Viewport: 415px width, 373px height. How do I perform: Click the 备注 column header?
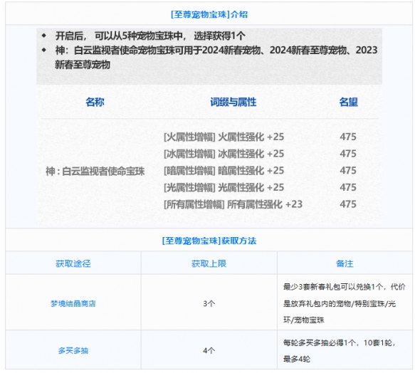[x=345, y=263]
